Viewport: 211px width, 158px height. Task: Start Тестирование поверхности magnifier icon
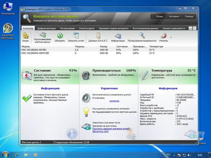pyautogui.click(x=142, y=36)
